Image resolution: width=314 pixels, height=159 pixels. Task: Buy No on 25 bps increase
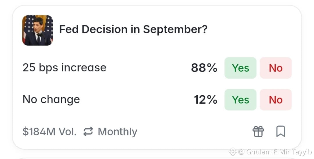point(276,68)
